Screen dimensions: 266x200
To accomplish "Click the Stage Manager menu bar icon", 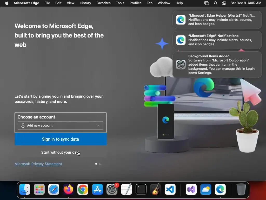I will click(x=207, y=3).
